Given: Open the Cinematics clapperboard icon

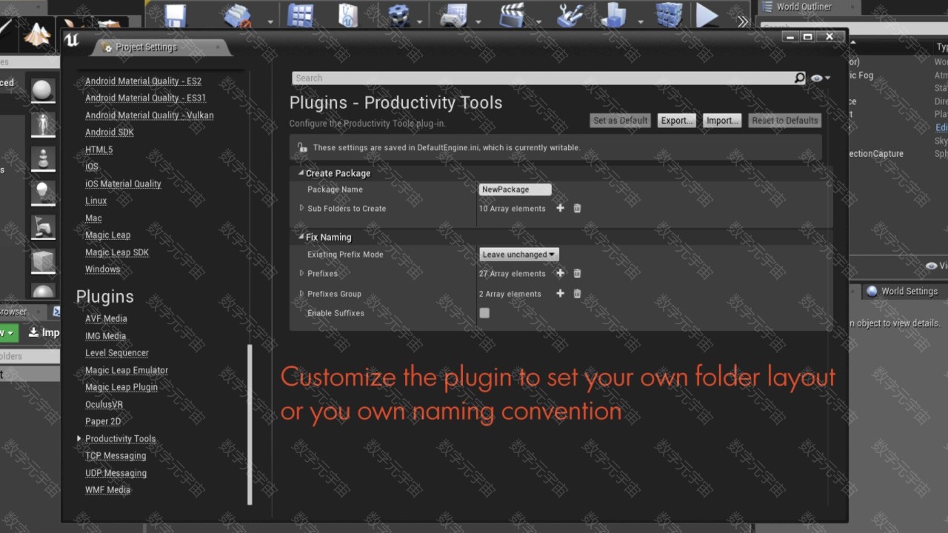Looking at the screenshot, I should pos(513,16).
